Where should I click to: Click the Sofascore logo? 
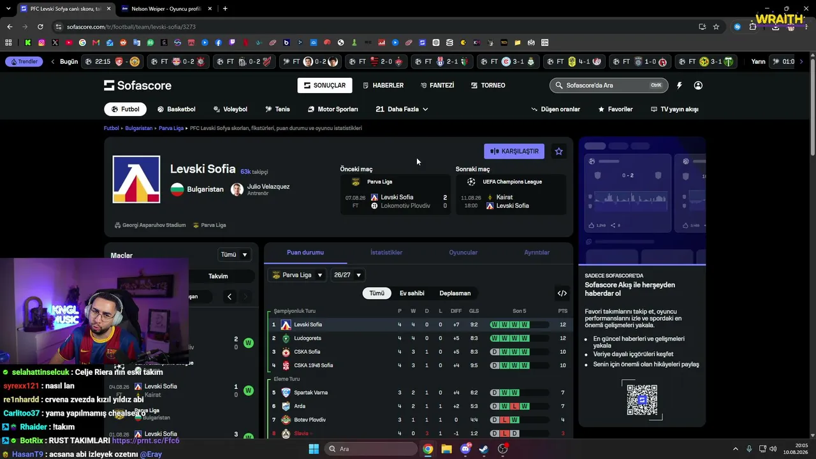point(138,85)
